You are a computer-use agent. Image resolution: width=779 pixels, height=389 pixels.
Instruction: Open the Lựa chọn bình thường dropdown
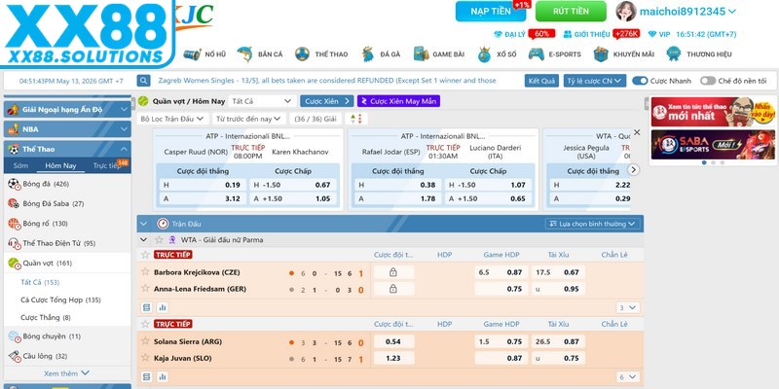tap(592, 224)
